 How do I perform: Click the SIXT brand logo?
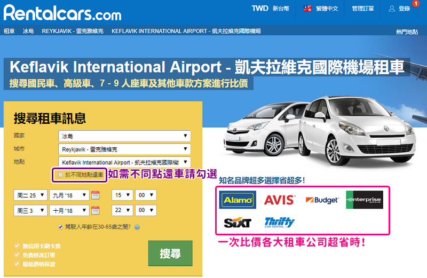click(x=238, y=223)
